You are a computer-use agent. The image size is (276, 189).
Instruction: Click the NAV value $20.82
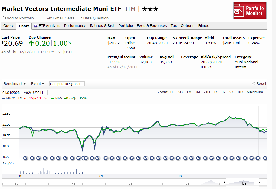tap(114, 43)
